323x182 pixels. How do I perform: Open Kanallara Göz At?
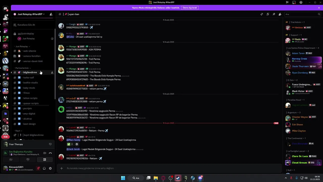[x=33, y=25]
